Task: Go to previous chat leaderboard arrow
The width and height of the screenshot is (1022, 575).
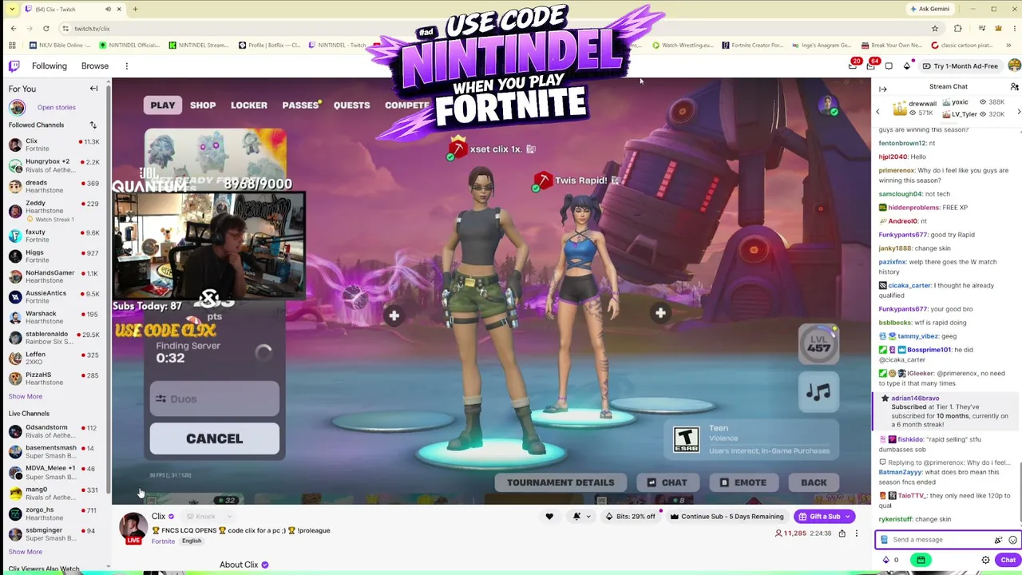Action: pyautogui.click(x=877, y=112)
